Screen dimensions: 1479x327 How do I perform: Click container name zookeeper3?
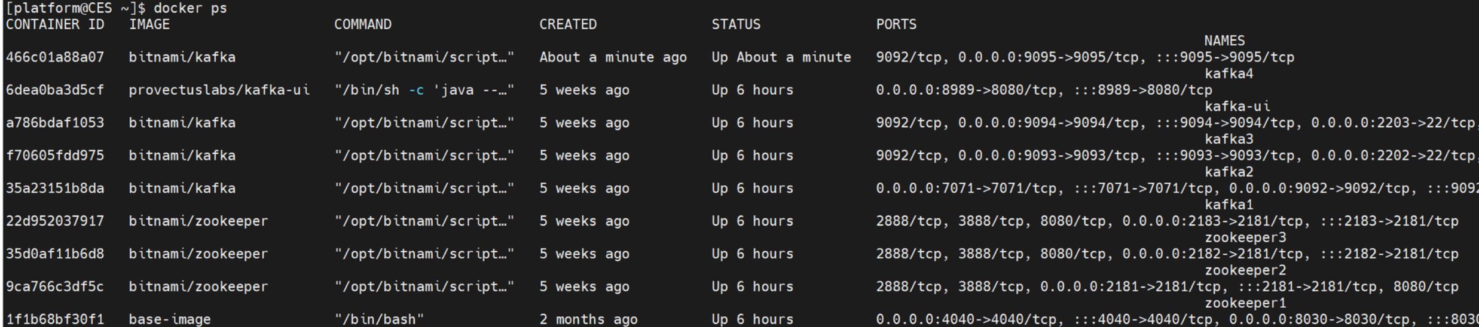point(1245,238)
